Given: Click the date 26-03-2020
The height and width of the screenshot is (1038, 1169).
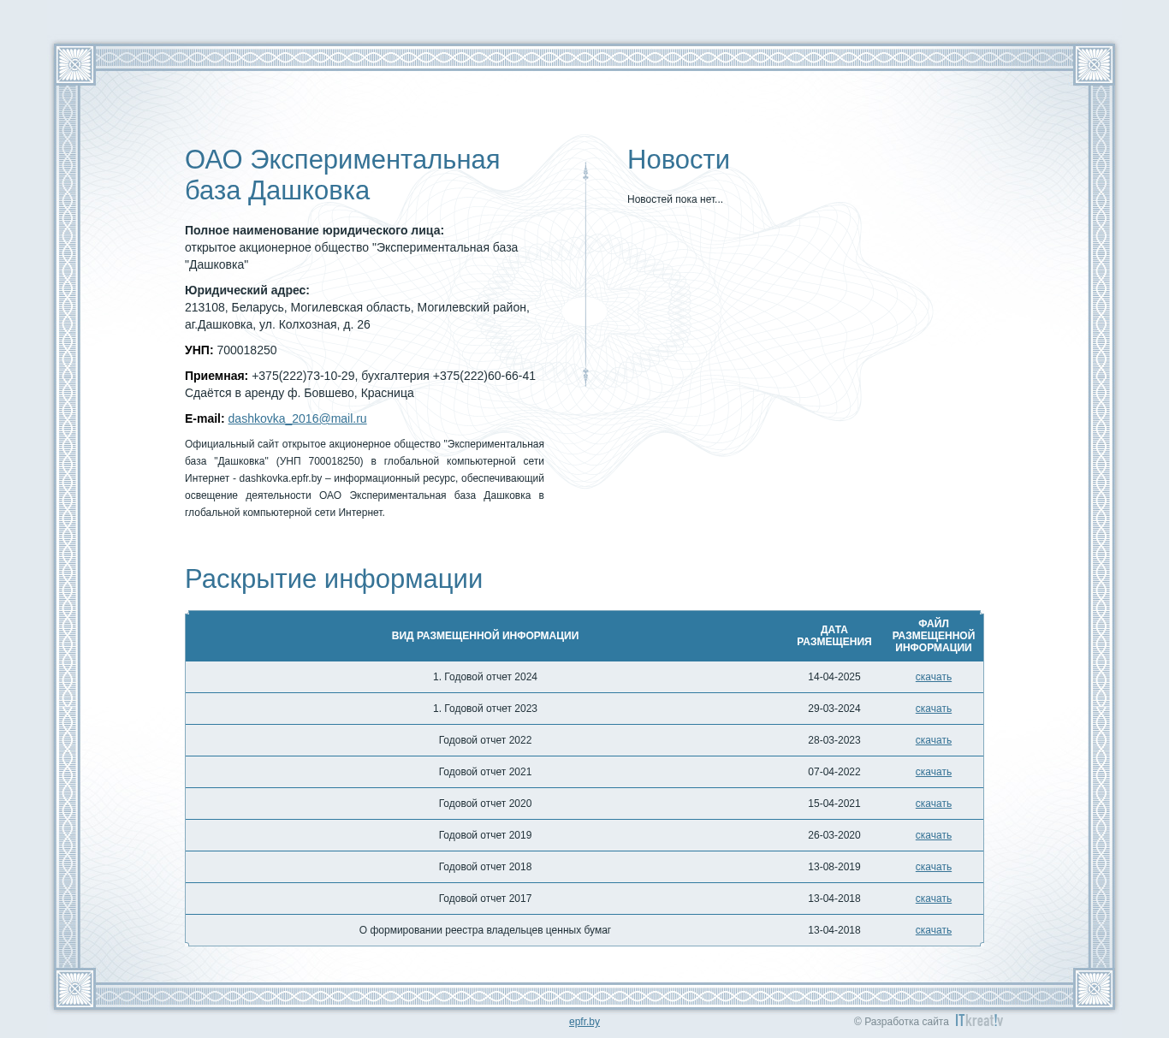Looking at the screenshot, I should pos(834,835).
